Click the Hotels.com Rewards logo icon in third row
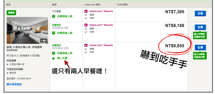The height and width of the screenshot is (94, 215). click(86, 45)
